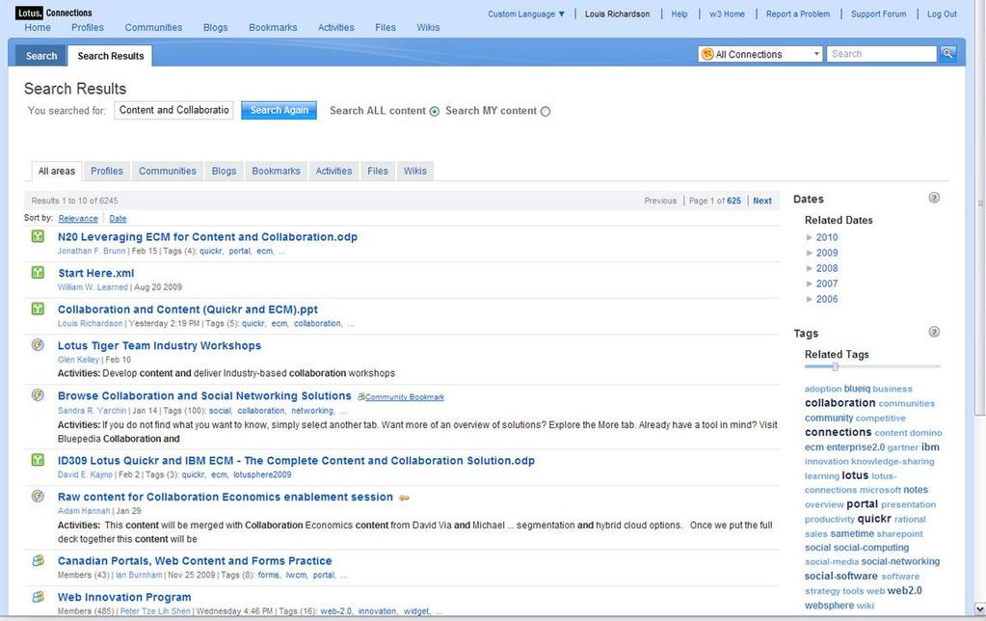Viewport: 986px width, 621px height.
Task: Sort results by Relevance
Action: 78,218
